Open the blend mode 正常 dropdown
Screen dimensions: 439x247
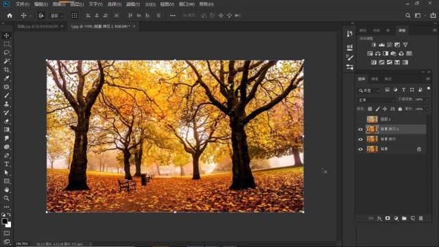point(376,100)
